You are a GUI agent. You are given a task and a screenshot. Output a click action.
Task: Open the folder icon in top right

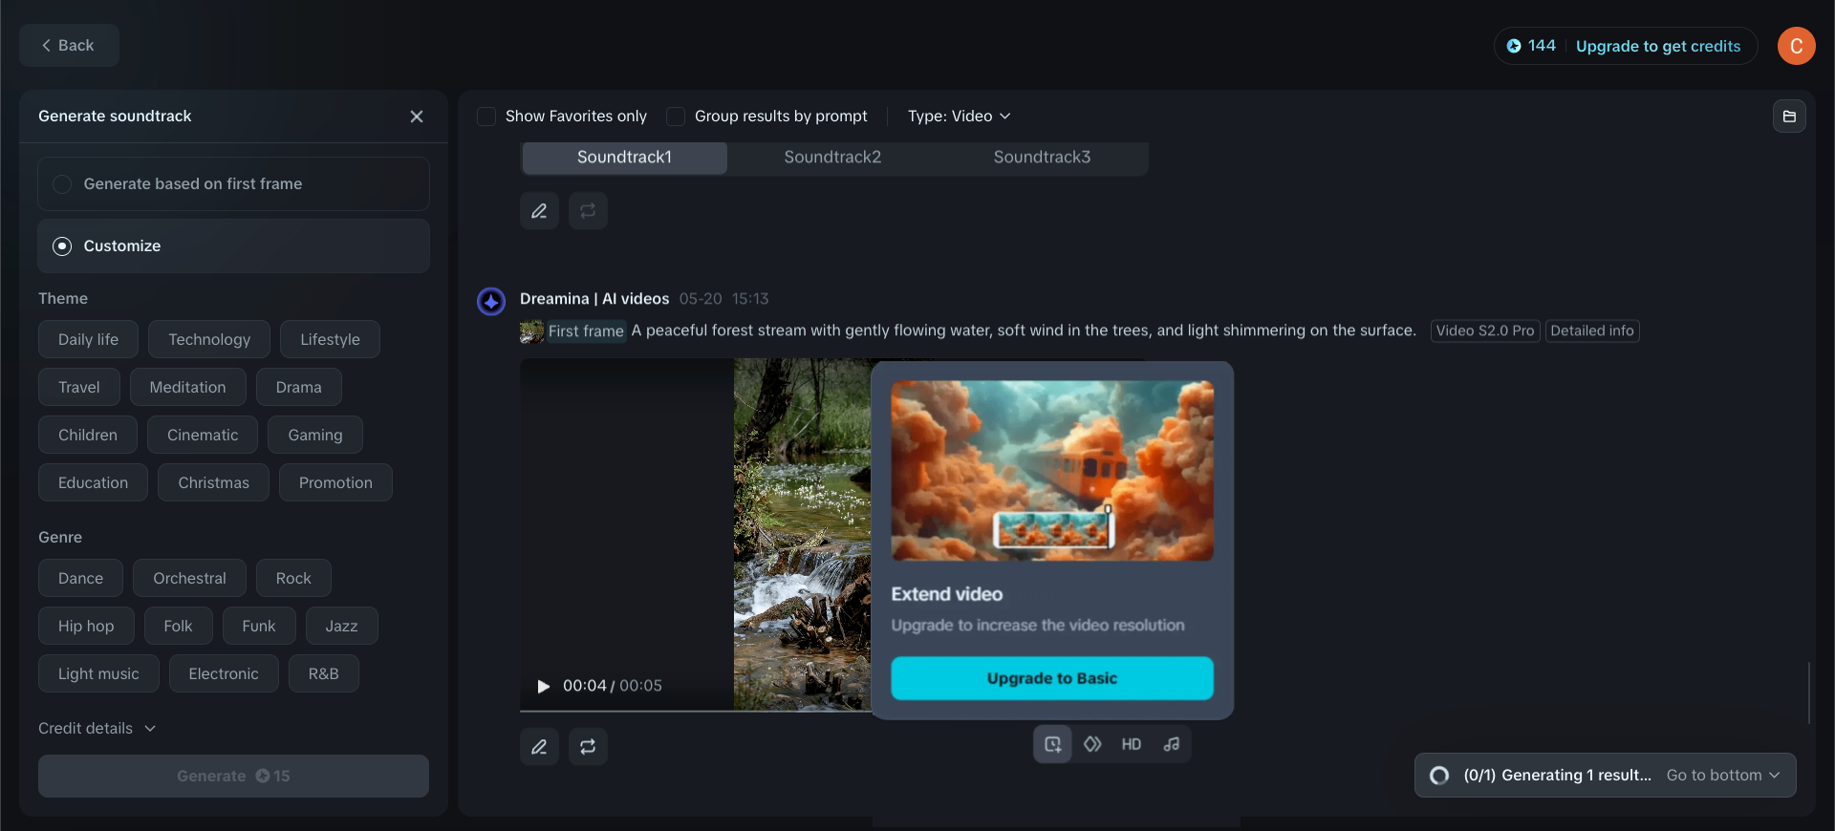(x=1789, y=117)
